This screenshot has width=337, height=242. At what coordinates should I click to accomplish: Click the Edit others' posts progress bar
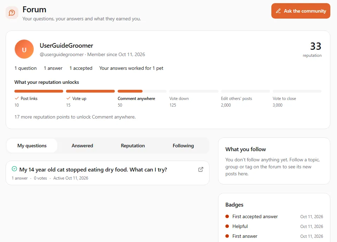pyautogui.click(x=245, y=91)
